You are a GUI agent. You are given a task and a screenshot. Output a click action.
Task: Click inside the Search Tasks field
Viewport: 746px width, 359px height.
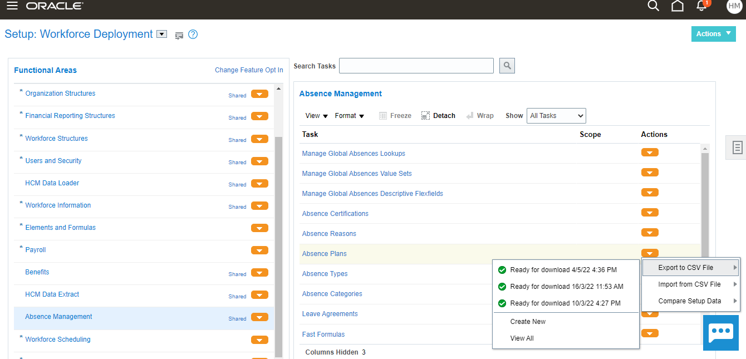416,65
